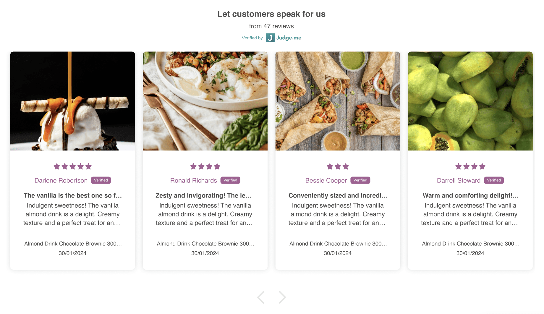
Task: Click reviewer name Darrell Steward
Action: [459, 181]
